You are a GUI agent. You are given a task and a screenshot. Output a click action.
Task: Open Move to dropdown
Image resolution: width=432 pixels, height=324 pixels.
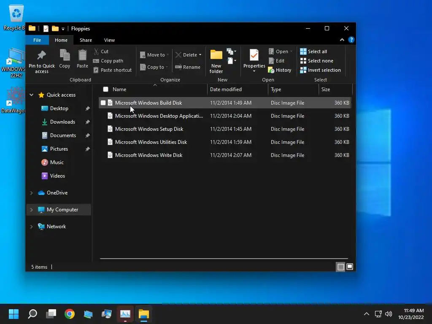tap(154, 55)
